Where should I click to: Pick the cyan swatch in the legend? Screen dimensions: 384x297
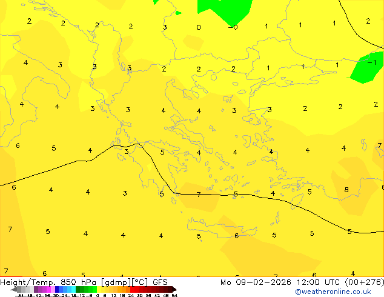pos(74,289)
